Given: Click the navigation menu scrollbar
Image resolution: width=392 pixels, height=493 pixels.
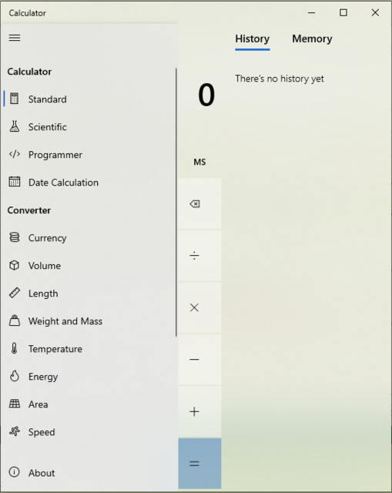Looking at the screenshot, I should (x=176, y=202).
